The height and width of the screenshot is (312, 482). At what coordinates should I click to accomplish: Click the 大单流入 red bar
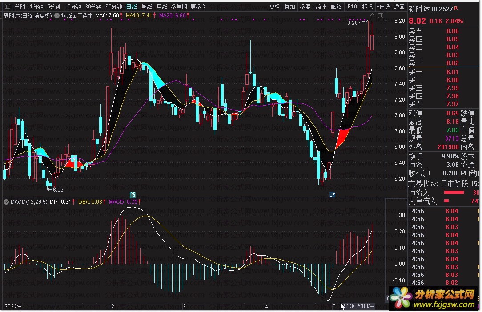(x=446, y=201)
